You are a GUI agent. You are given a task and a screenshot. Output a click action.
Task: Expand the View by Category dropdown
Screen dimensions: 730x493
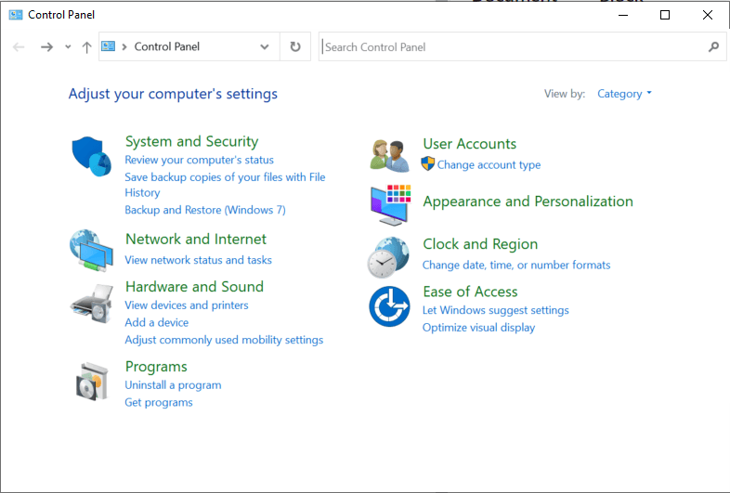(625, 94)
